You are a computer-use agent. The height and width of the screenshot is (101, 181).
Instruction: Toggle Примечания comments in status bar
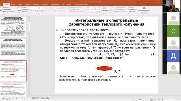tap(144, 100)
